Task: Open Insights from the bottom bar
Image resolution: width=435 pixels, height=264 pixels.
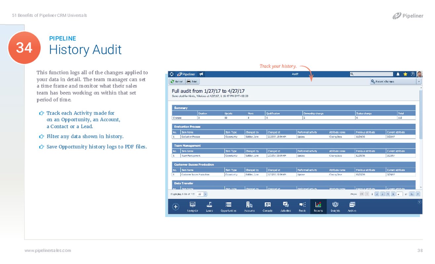Action: 335,207
